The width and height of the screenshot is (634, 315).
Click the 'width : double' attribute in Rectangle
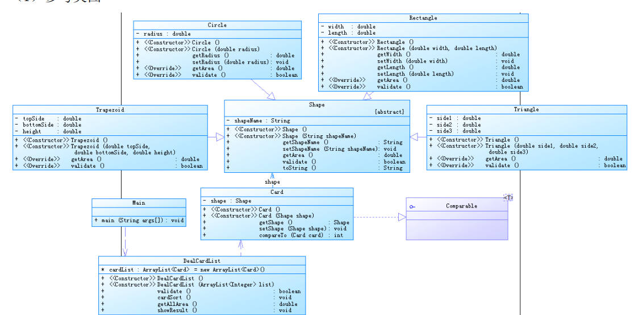click(352, 27)
